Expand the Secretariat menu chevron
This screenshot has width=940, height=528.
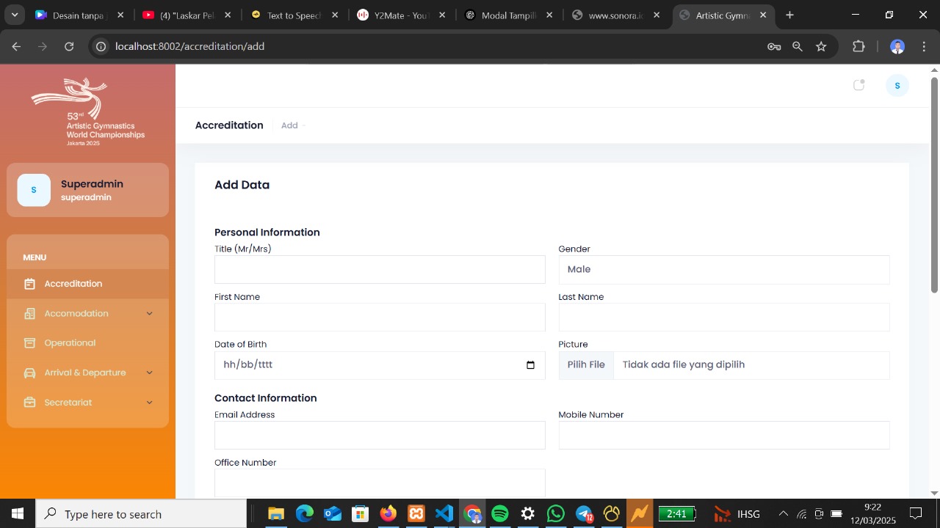[149, 403]
